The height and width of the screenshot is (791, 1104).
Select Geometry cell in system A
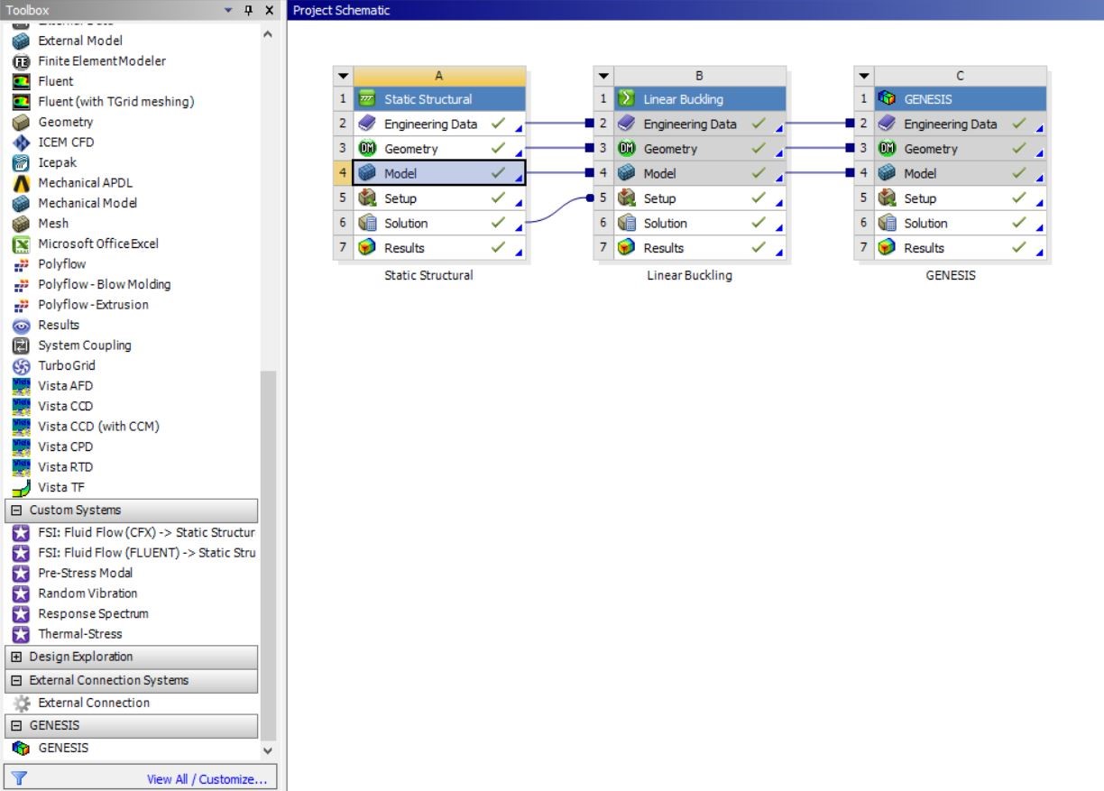click(x=439, y=149)
